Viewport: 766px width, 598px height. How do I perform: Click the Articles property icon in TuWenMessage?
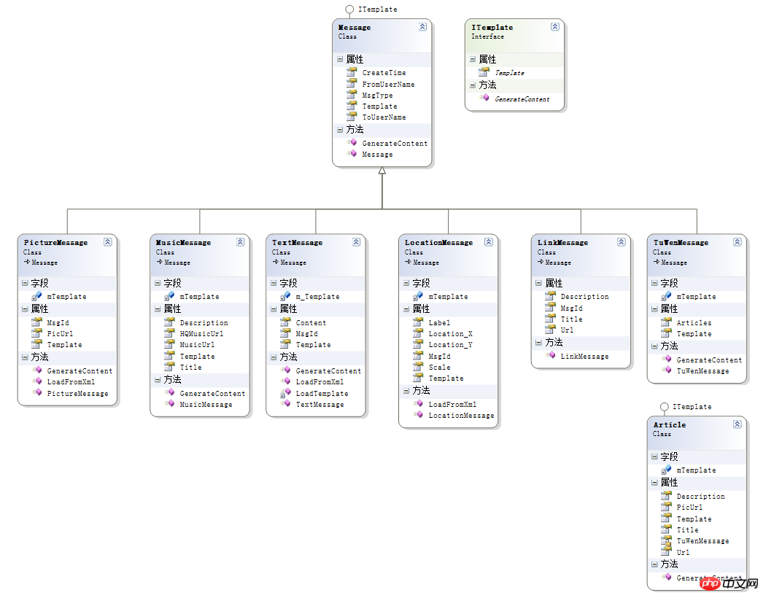pyautogui.click(x=666, y=322)
